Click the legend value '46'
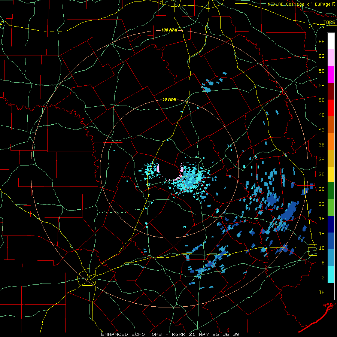Viewport: 337px width, 337px height. tap(322, 115)
